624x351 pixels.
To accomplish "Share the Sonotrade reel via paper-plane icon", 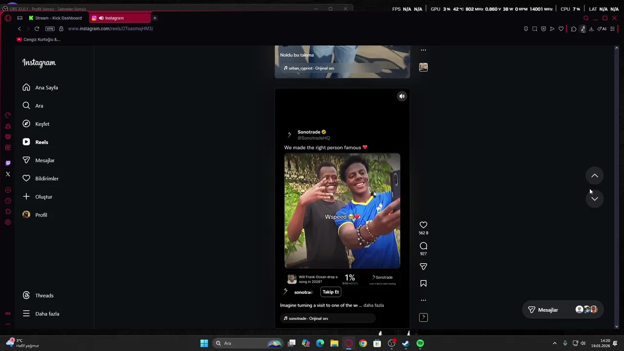I will 423,267.
